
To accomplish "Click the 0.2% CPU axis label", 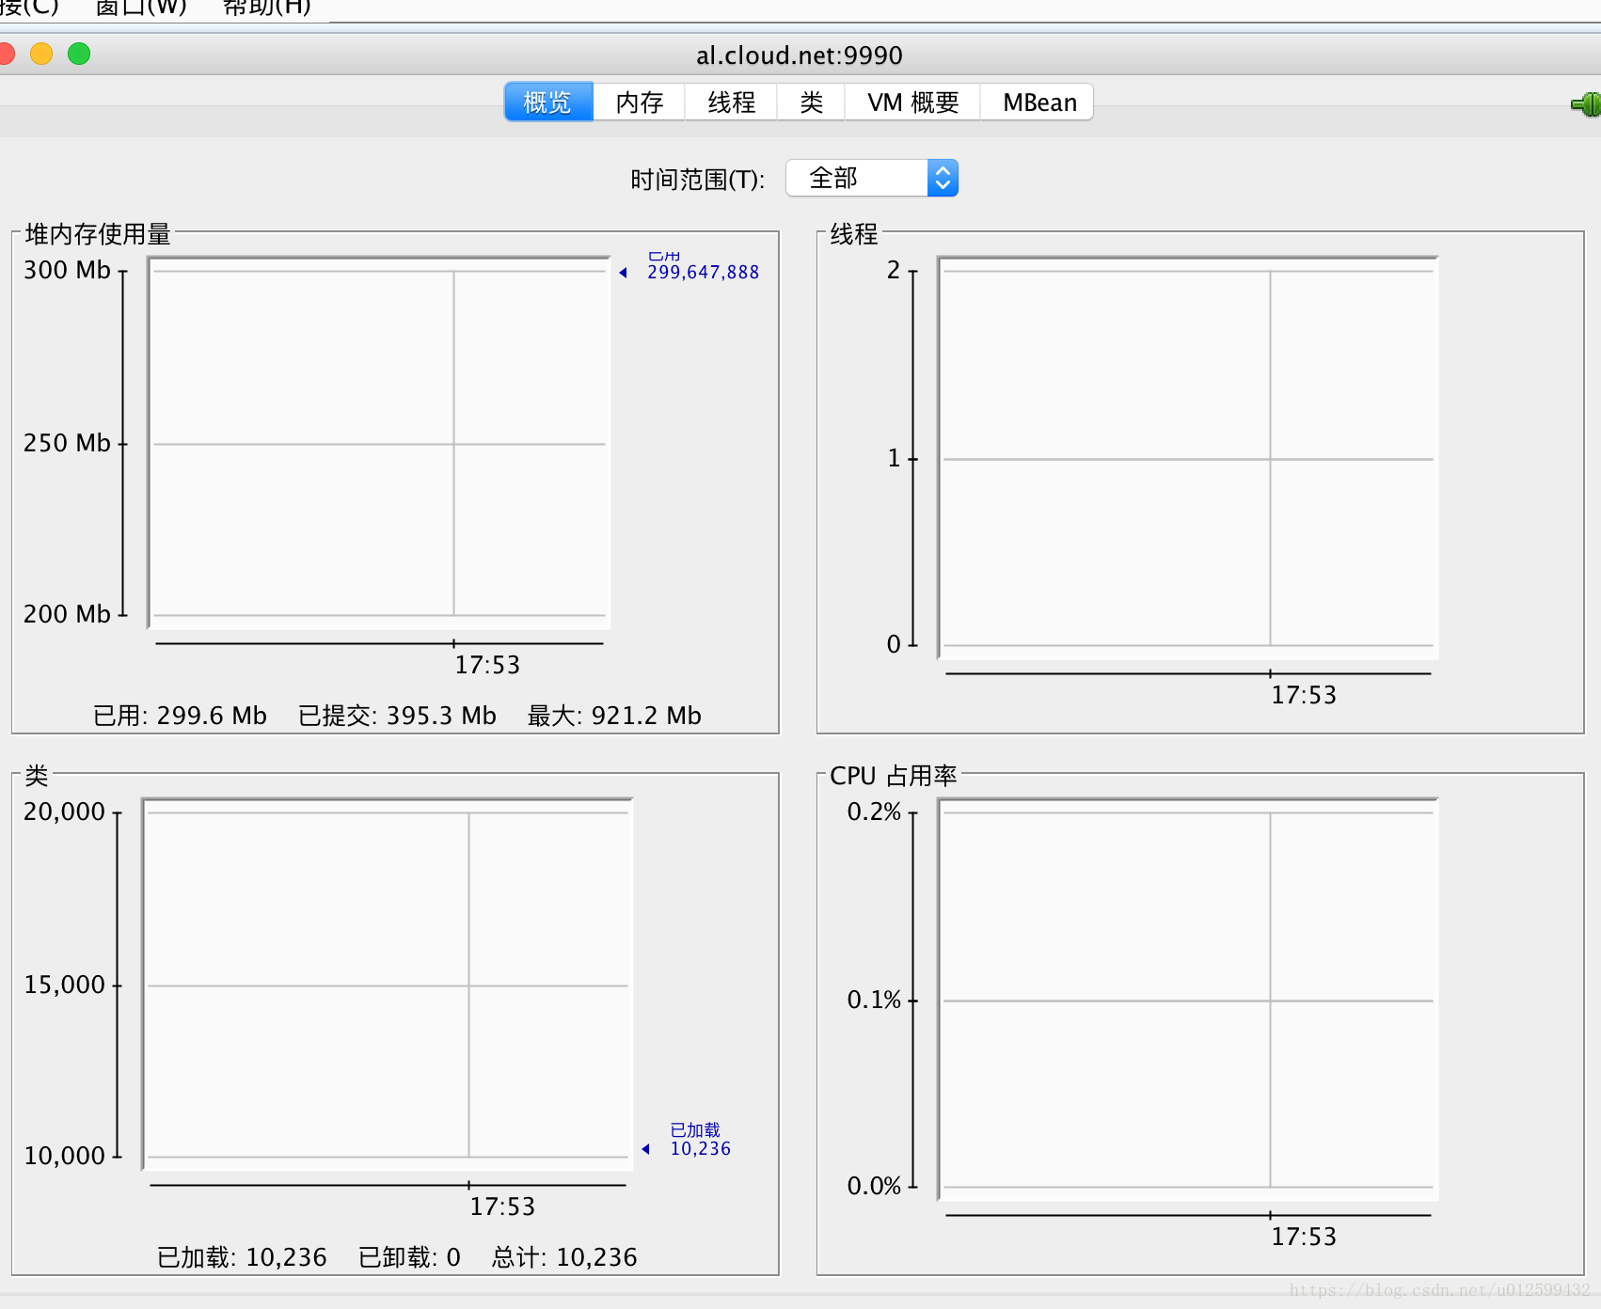I will point(874,812).
